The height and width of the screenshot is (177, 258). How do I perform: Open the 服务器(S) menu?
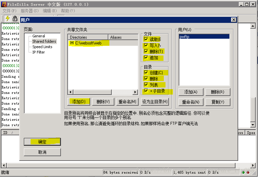[30, 11]
